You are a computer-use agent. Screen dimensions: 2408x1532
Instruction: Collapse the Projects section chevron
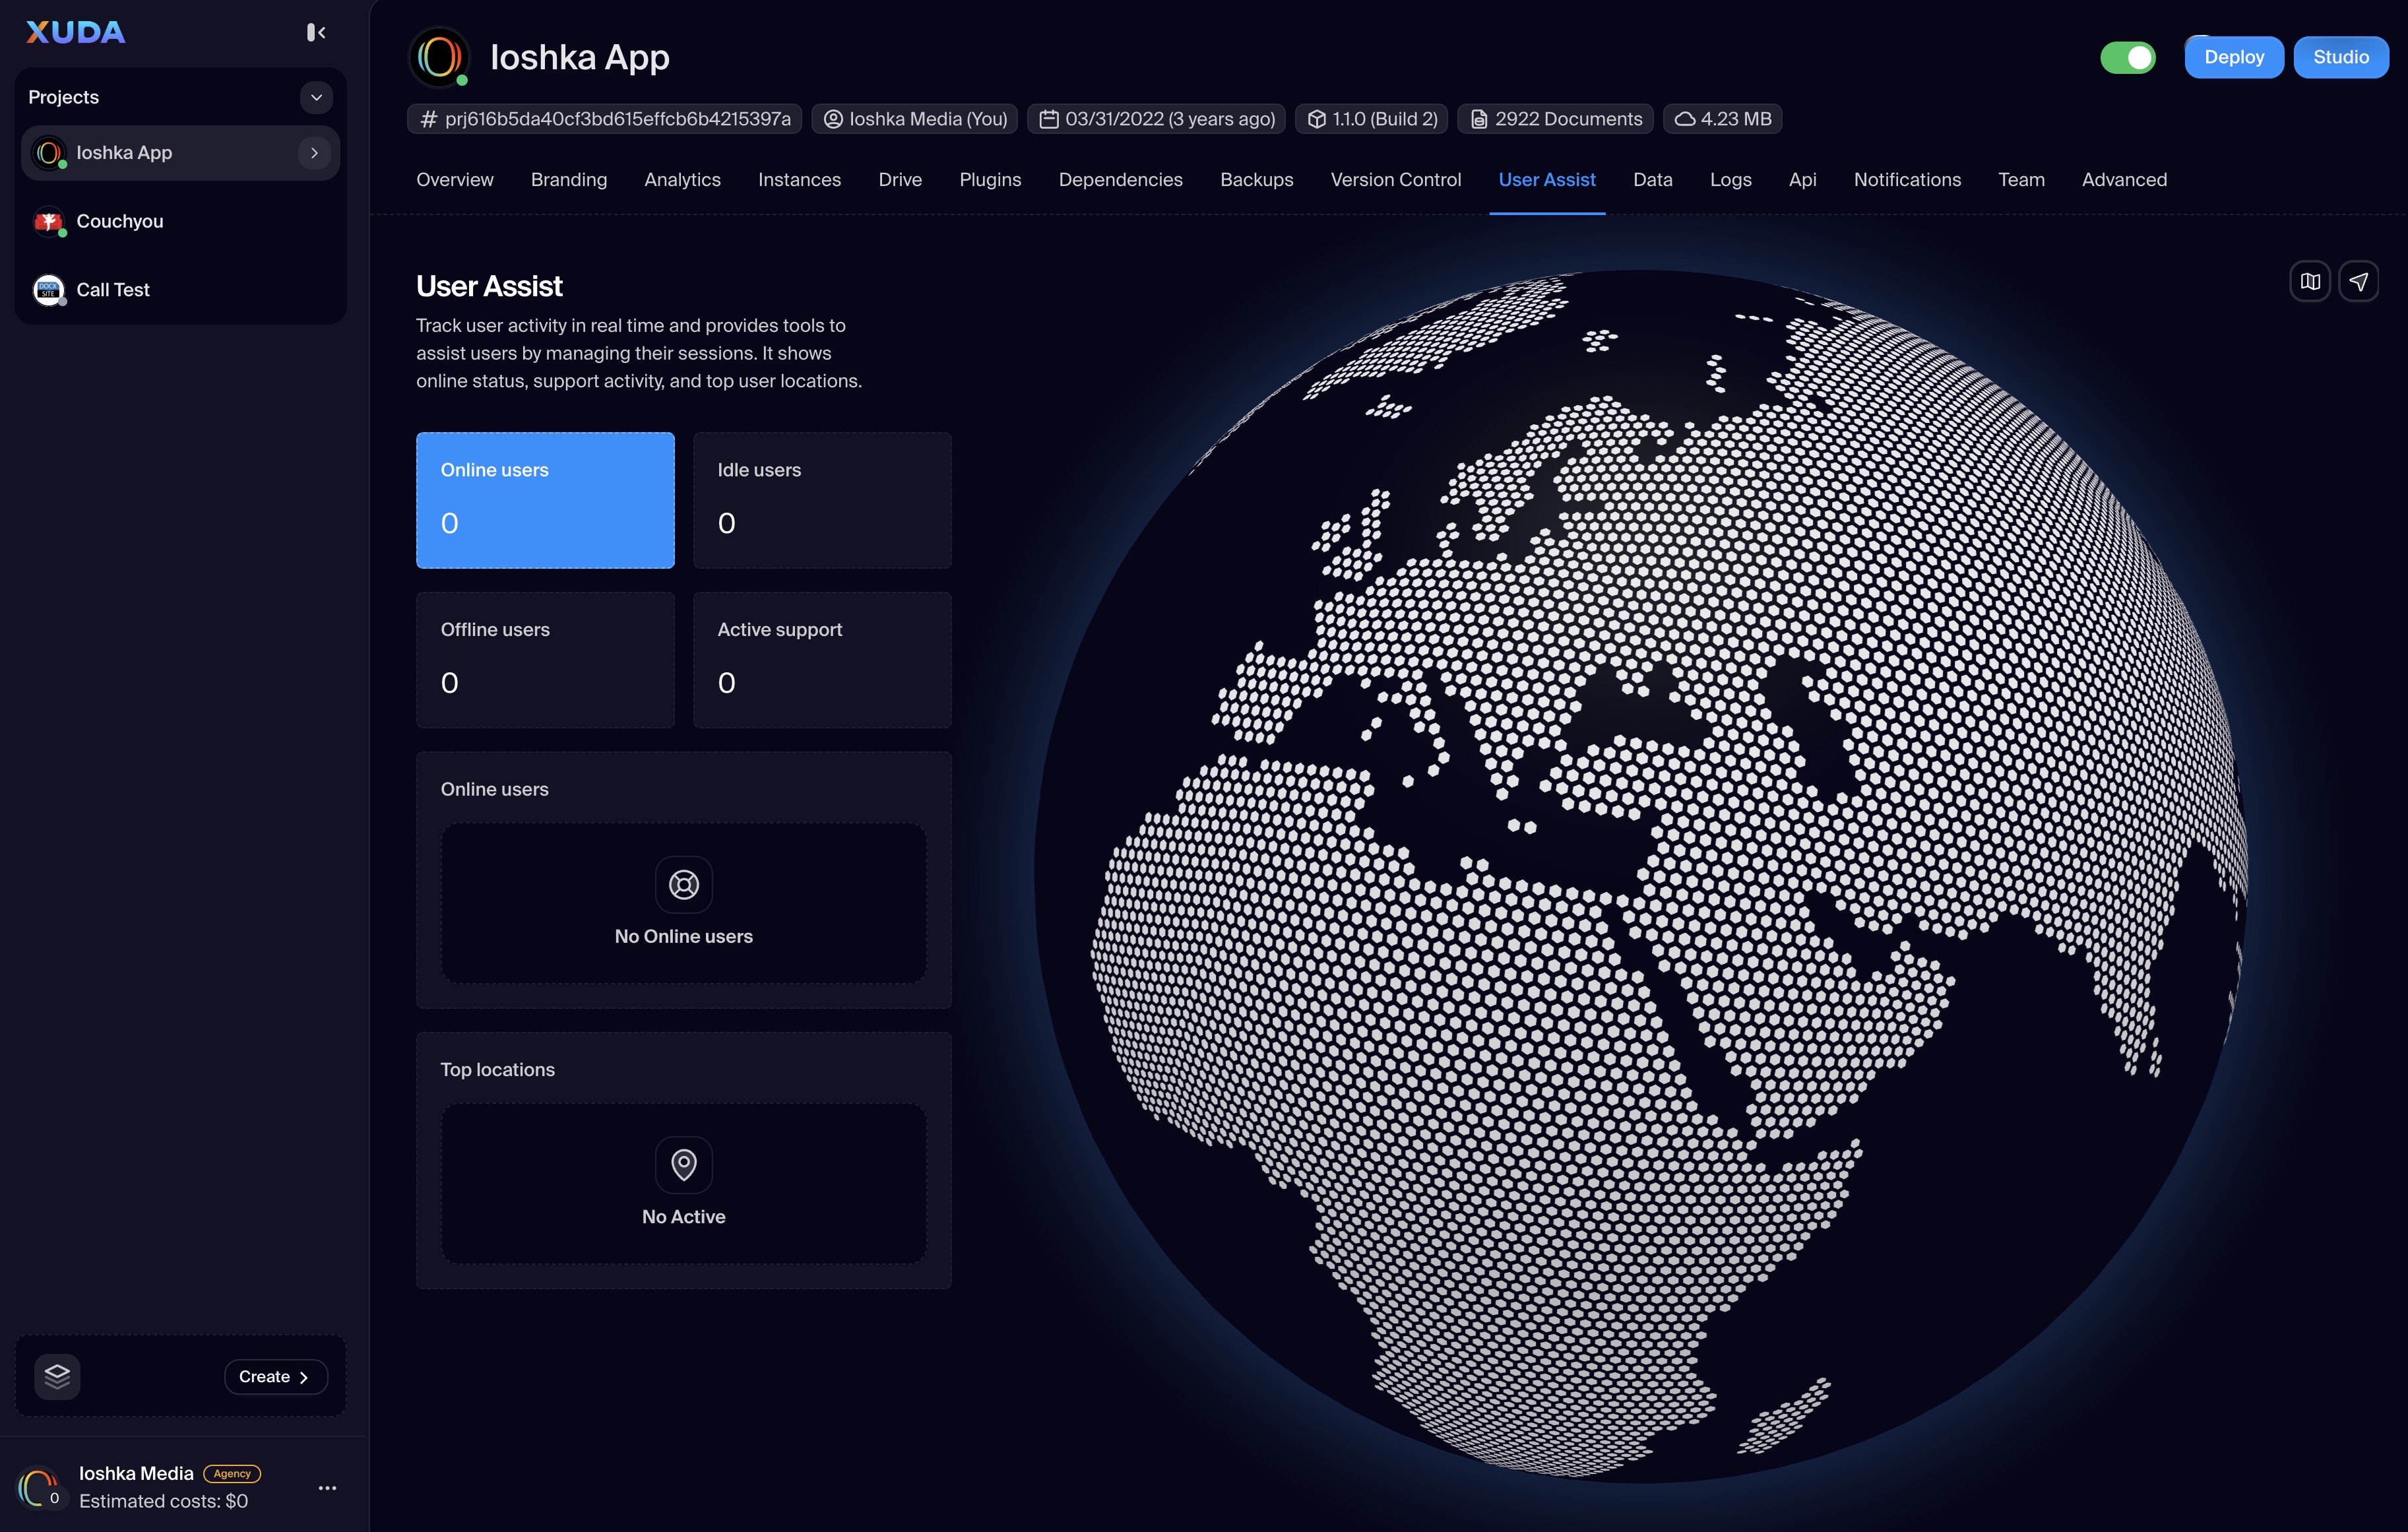pos(316,97)
